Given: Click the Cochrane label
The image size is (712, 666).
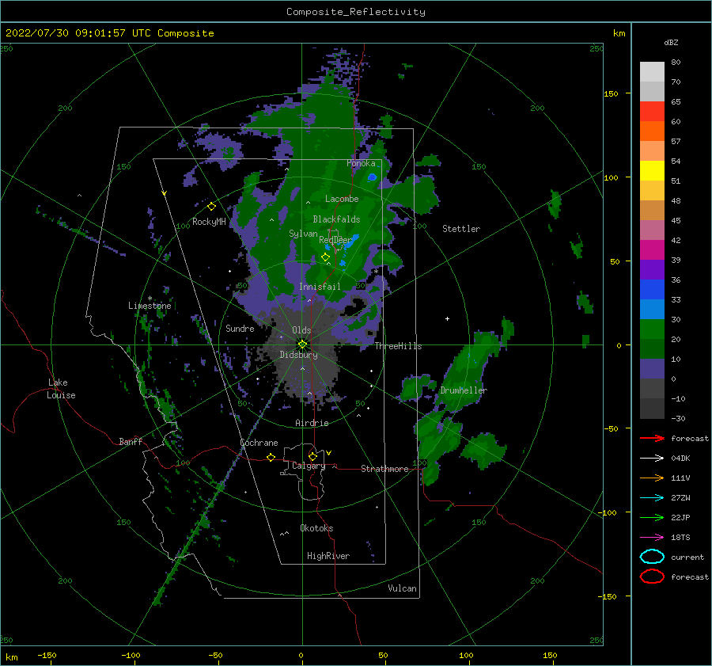Looking at the screenshot, I should (x=259, y=443).
